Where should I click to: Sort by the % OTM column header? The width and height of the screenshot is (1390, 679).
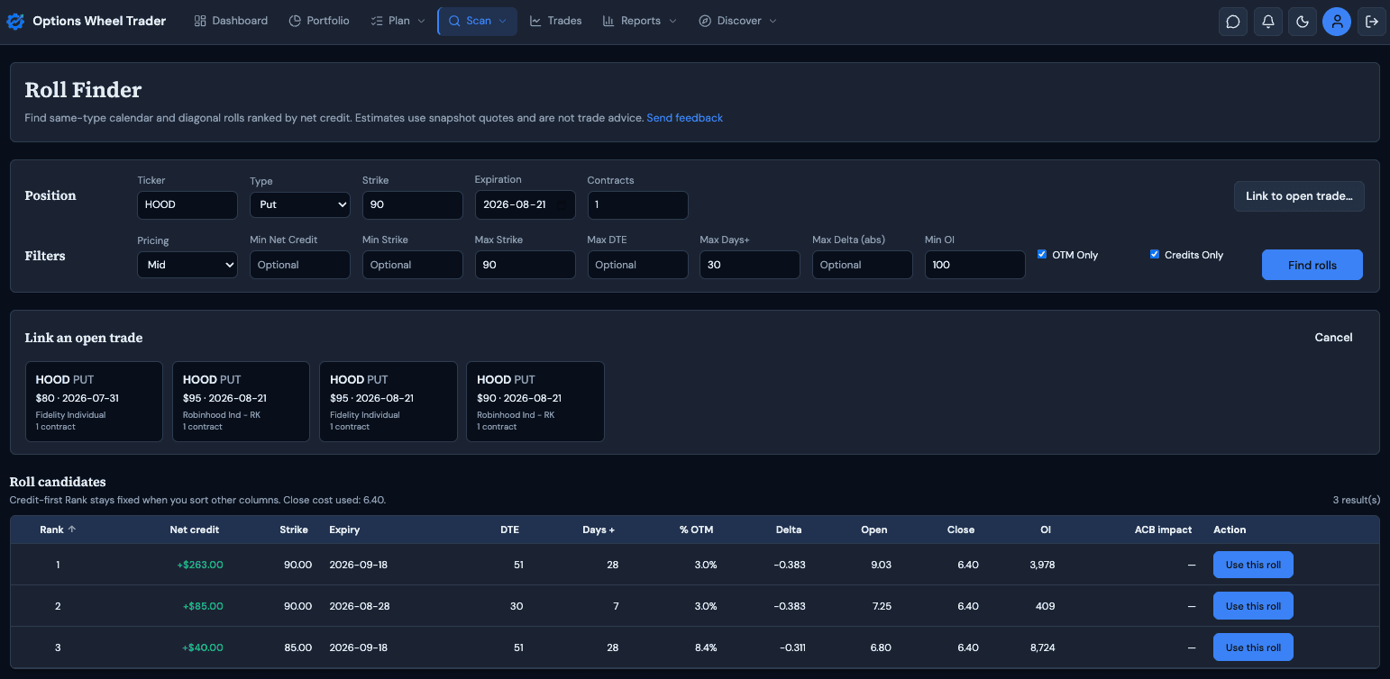click(696, 530)
